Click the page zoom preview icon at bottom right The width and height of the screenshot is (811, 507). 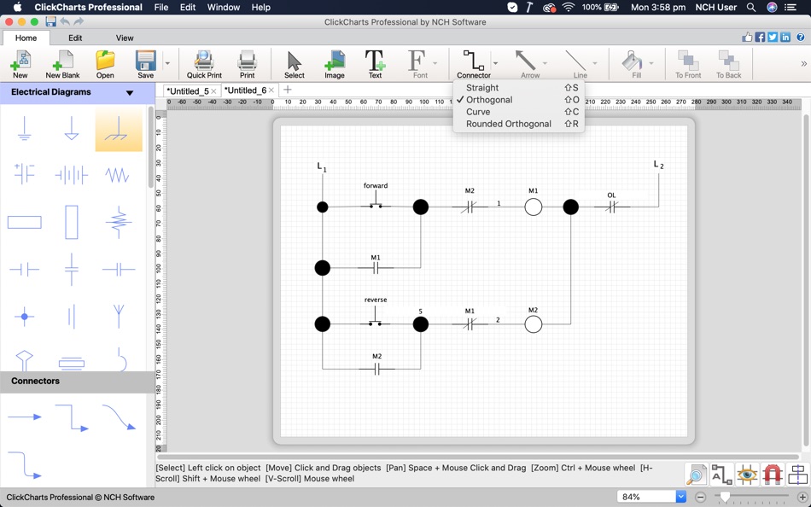point(696,475)
